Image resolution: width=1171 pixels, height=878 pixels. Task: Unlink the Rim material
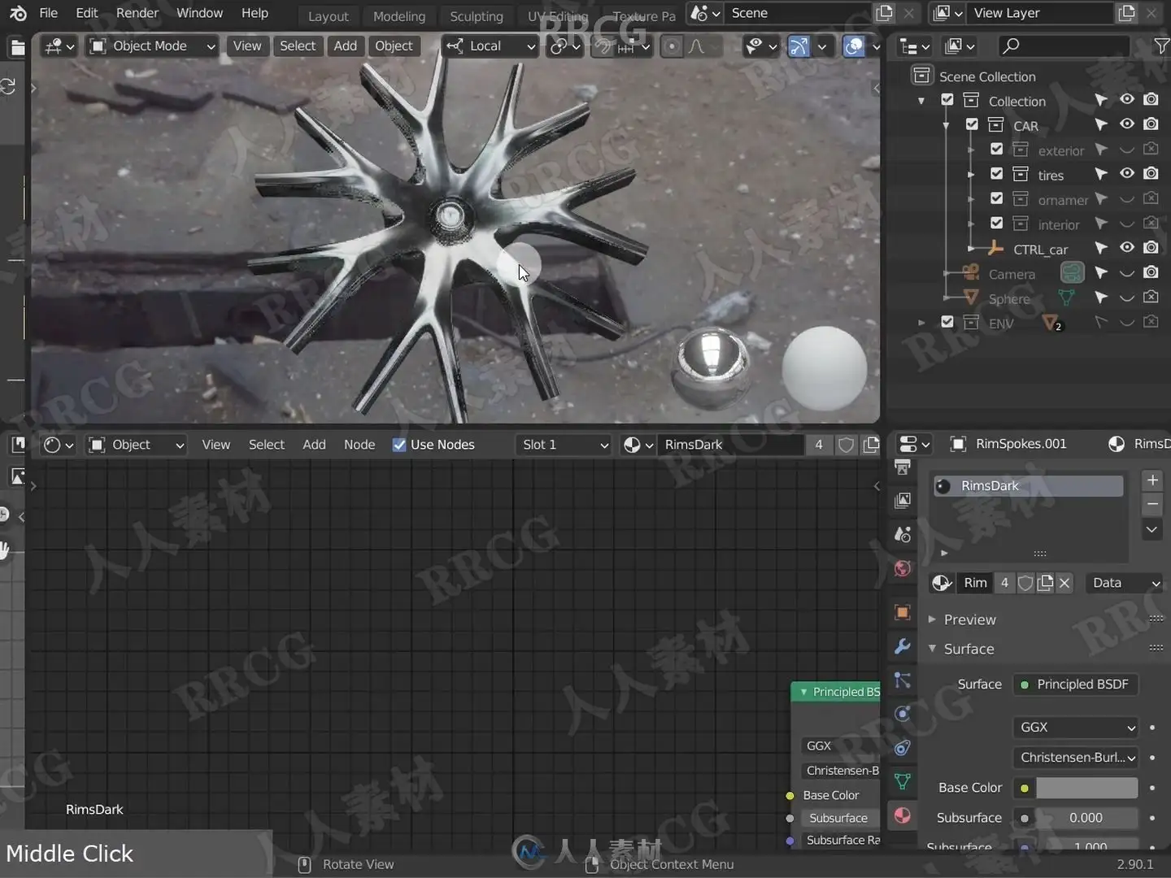click(x=1064, y=583)
